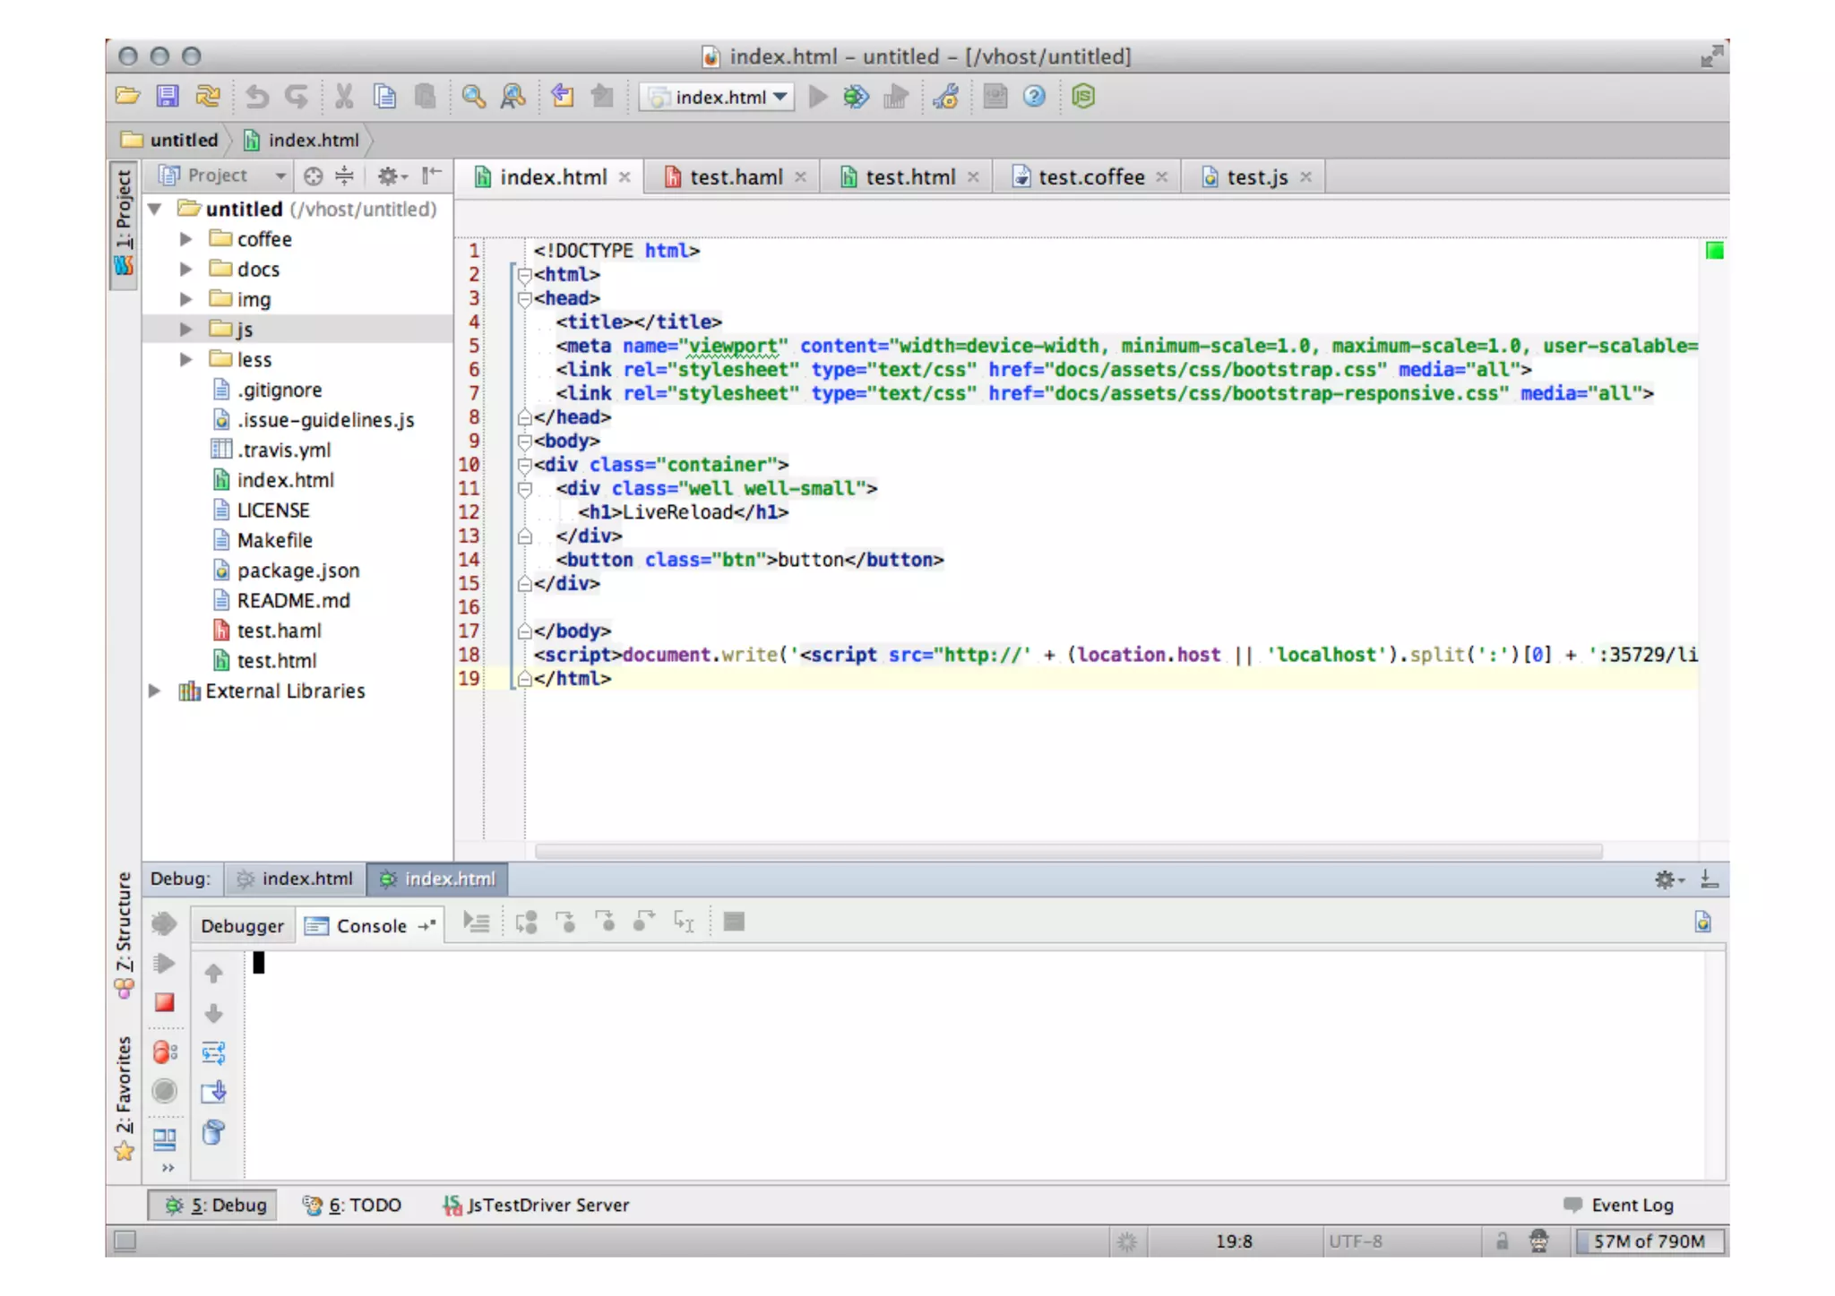Click the Restore Layout icon in the debug sidebar
Viewport: 1835px width, 1296px height.
coord(165,1138)
